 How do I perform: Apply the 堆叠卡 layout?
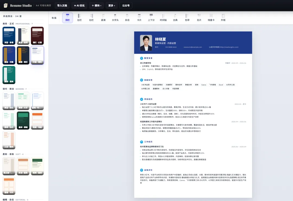(211, 18)
